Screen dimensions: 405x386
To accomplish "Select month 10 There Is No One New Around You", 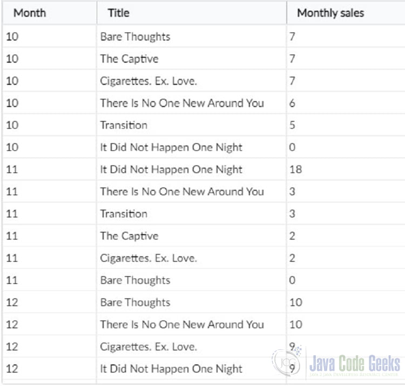I will tap(182, 103).
